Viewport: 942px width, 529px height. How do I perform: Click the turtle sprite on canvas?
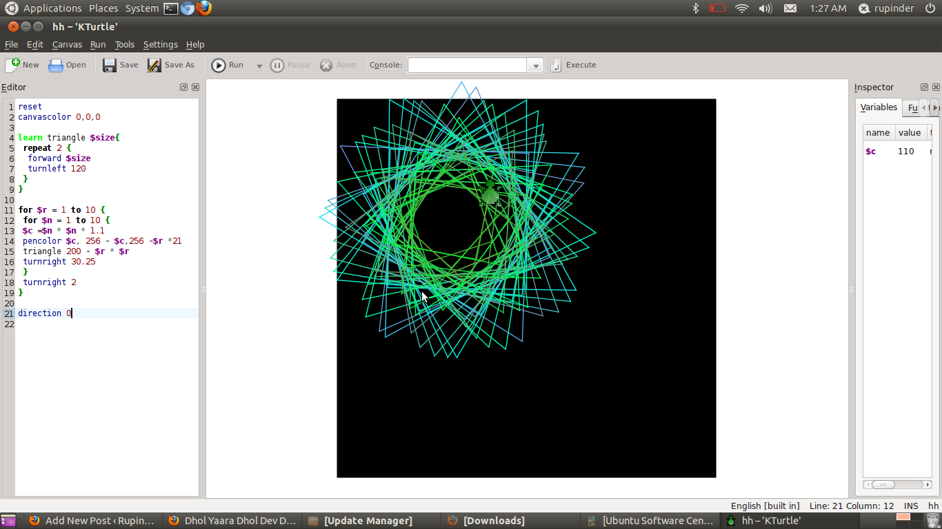pyautogui.click(x=490, y=194)
